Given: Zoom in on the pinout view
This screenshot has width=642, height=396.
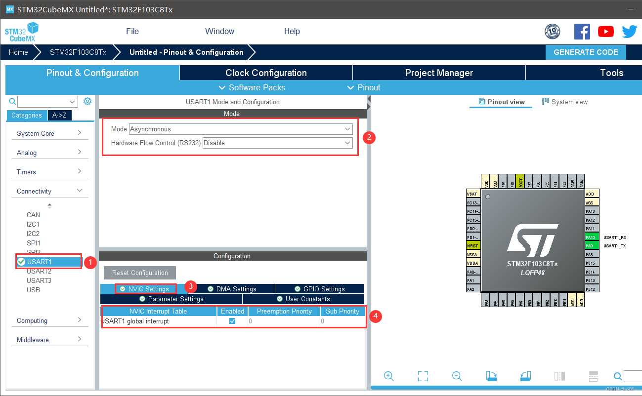Looking at the screenshot, I should pos(389,376).
